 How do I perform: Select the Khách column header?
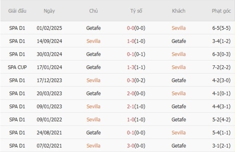[179, 11]
